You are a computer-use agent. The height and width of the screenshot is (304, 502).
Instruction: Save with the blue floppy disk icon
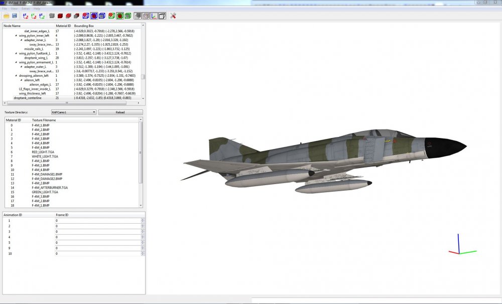15,16
